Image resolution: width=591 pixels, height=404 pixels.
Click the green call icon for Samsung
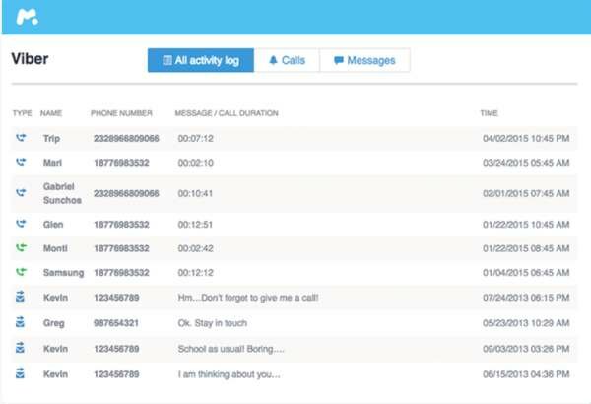point(21,272)
